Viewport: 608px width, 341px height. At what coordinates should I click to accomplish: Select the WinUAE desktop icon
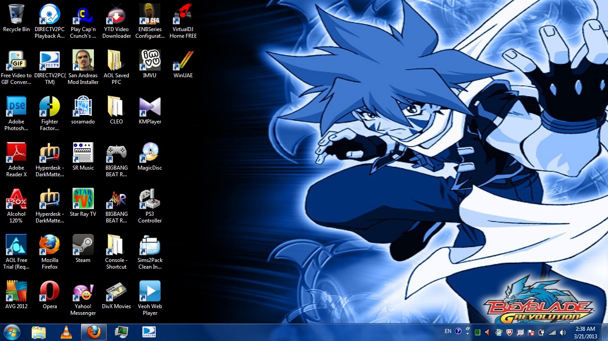[x=183, y=64]
